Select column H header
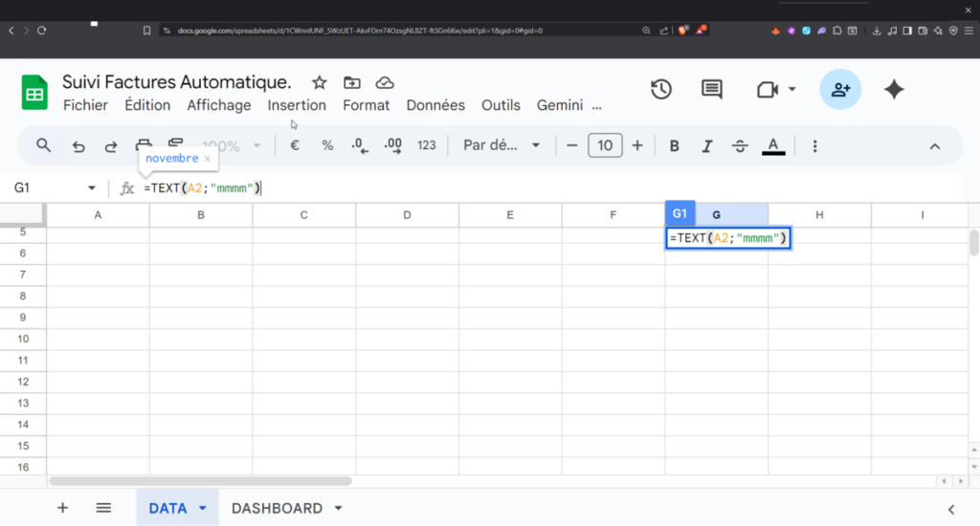Image resolution: width=980 pixels, height=526 pixels. (819, 215)
